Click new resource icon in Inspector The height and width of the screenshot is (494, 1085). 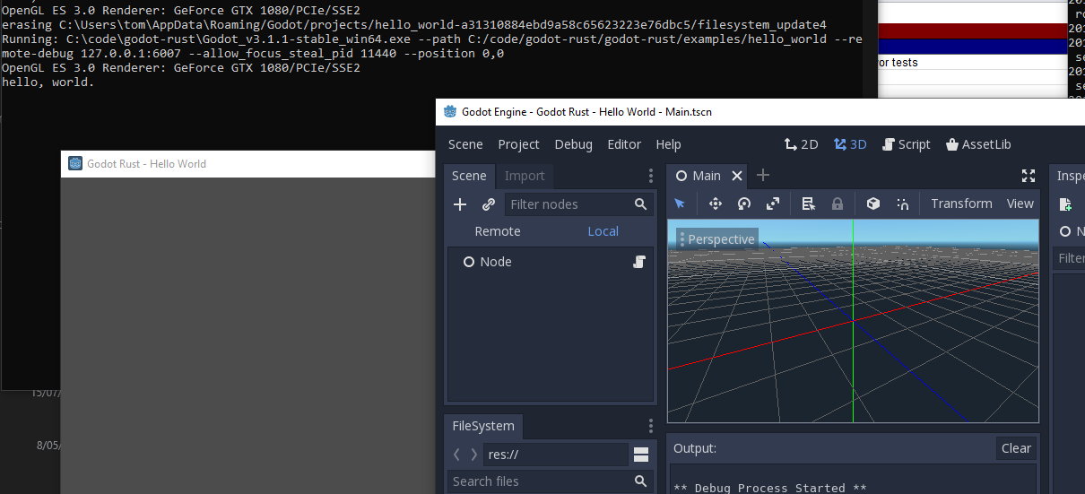1065,204
